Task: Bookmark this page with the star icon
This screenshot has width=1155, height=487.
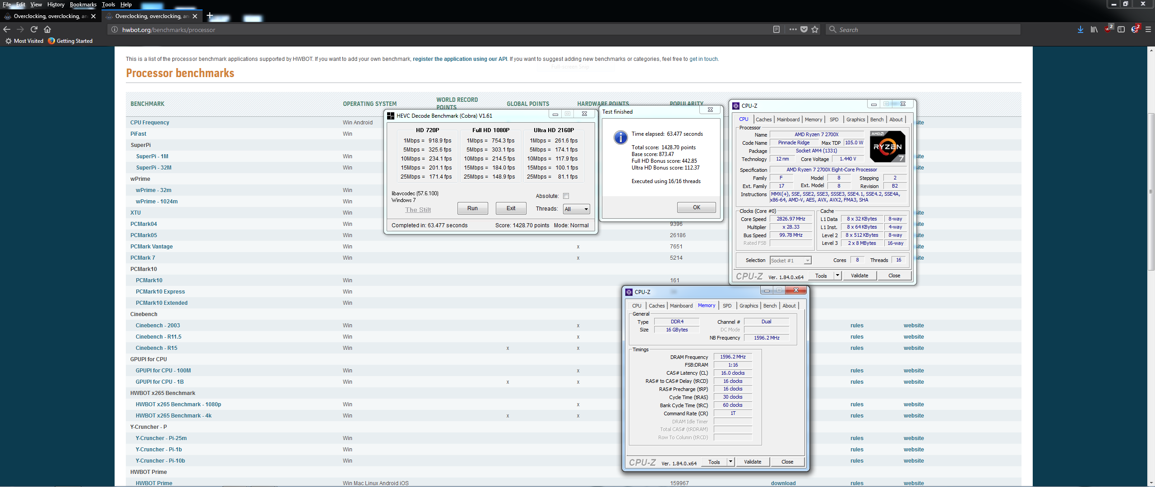Action: (x=815, y=30)
